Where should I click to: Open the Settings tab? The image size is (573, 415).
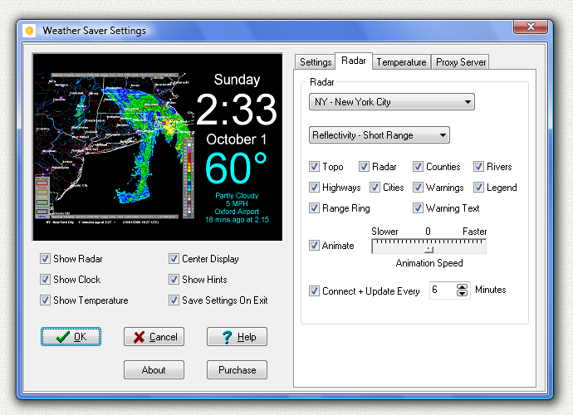point(316,62)
